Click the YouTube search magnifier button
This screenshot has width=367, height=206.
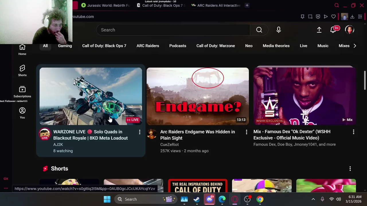pos(259,30)
